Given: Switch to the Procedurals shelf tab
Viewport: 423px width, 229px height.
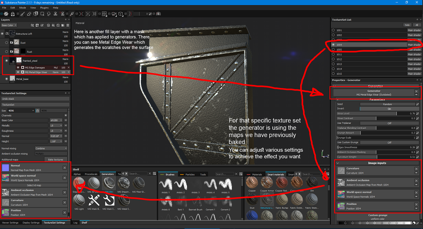Looking at the screenshot, I should [91, 174].
